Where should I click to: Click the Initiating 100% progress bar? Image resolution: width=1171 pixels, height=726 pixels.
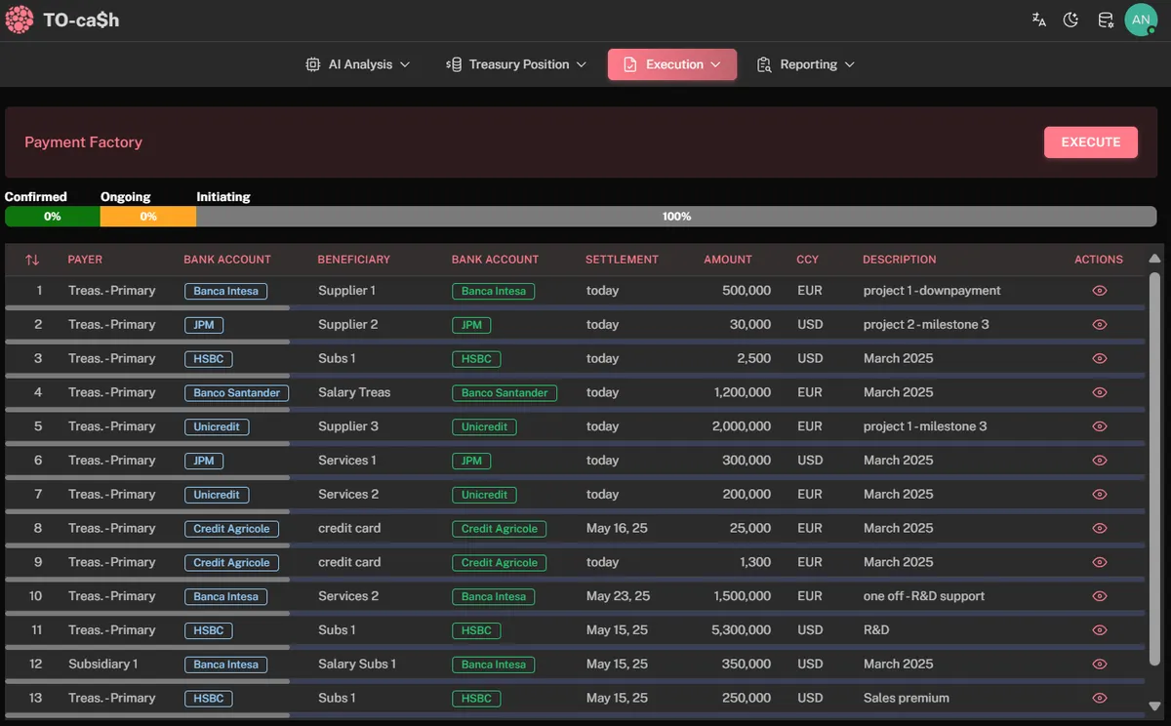tap(676, 217)
